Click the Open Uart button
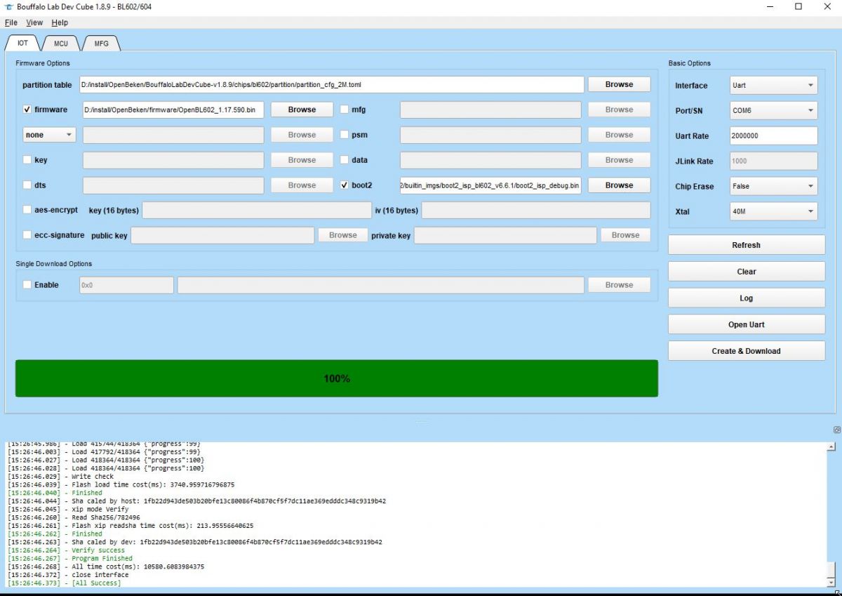 [x=747, y=324]
